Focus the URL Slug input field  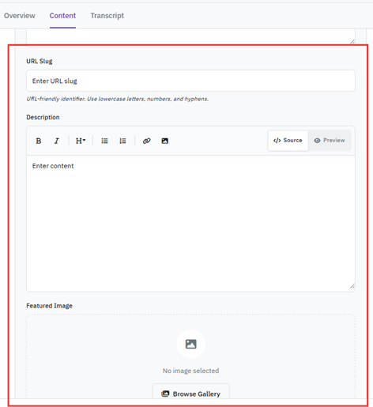coord(190,81)
